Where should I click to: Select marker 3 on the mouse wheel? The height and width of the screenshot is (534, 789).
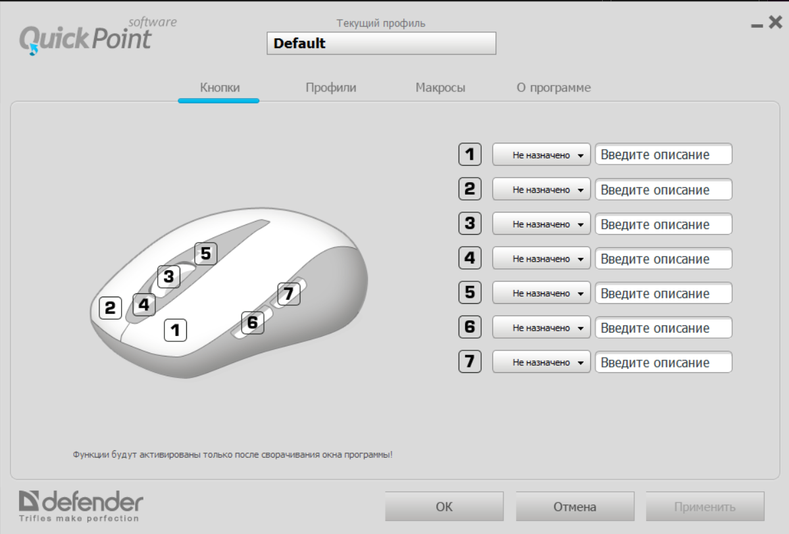[168, 276]
